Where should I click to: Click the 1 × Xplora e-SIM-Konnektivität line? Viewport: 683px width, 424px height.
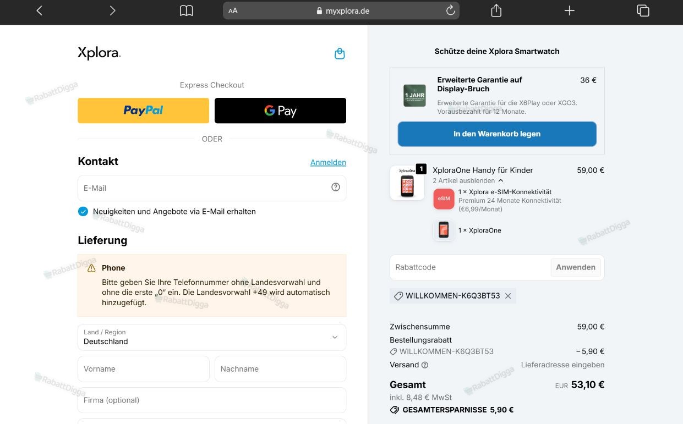click(x=505, y=192)
